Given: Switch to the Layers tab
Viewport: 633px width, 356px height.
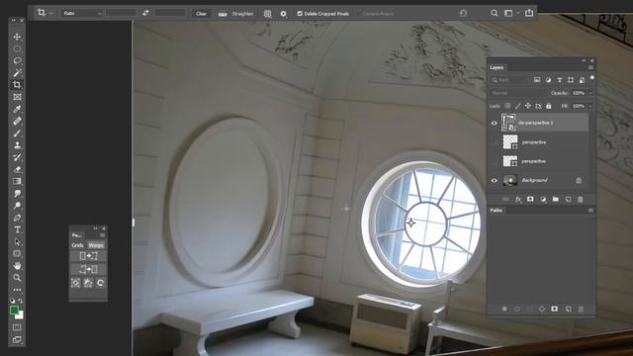Looking at the screenshot, I should tap(497, 67).
